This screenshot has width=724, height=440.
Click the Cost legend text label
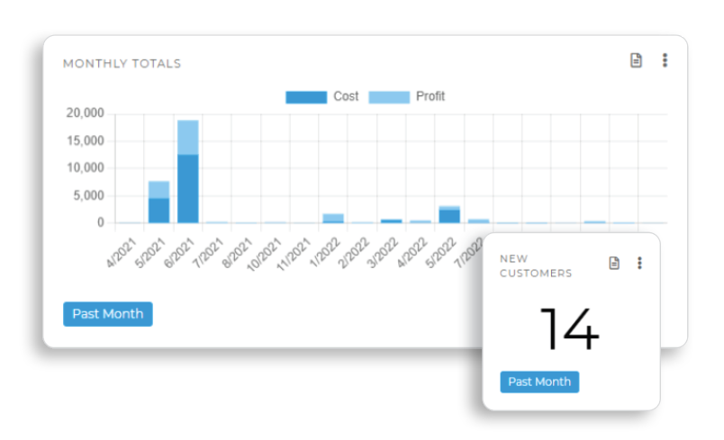(x=346, y=96)
